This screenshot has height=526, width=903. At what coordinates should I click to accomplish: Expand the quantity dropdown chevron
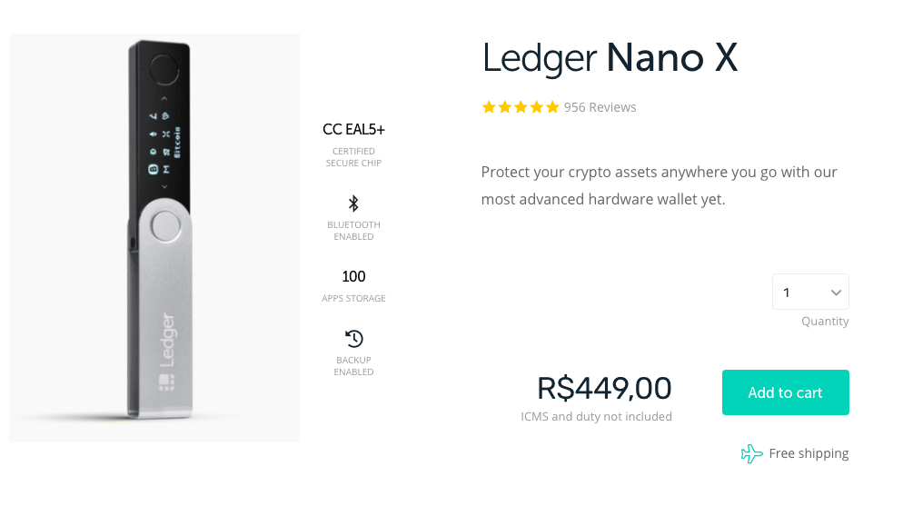[x=836, y=293]
